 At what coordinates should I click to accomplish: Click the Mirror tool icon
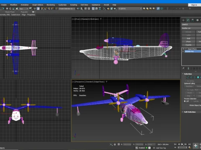click(x=78, y=9)
